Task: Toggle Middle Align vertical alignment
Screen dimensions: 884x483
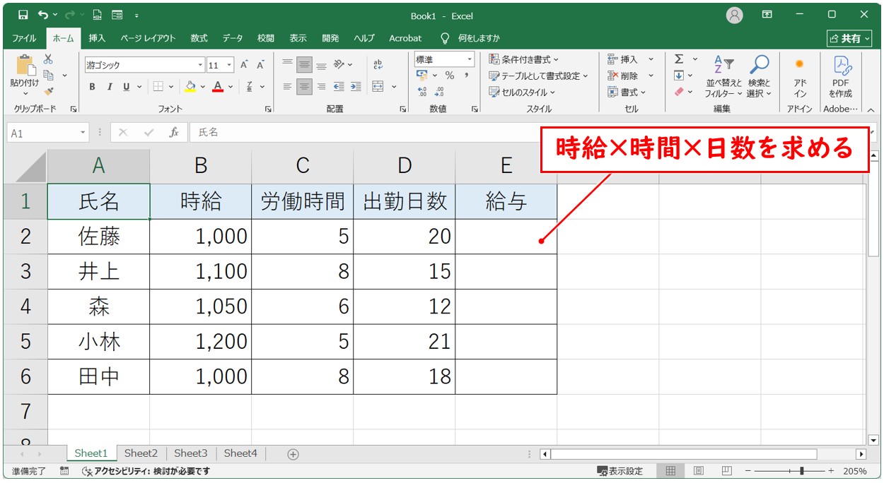Action: (304, 65)
